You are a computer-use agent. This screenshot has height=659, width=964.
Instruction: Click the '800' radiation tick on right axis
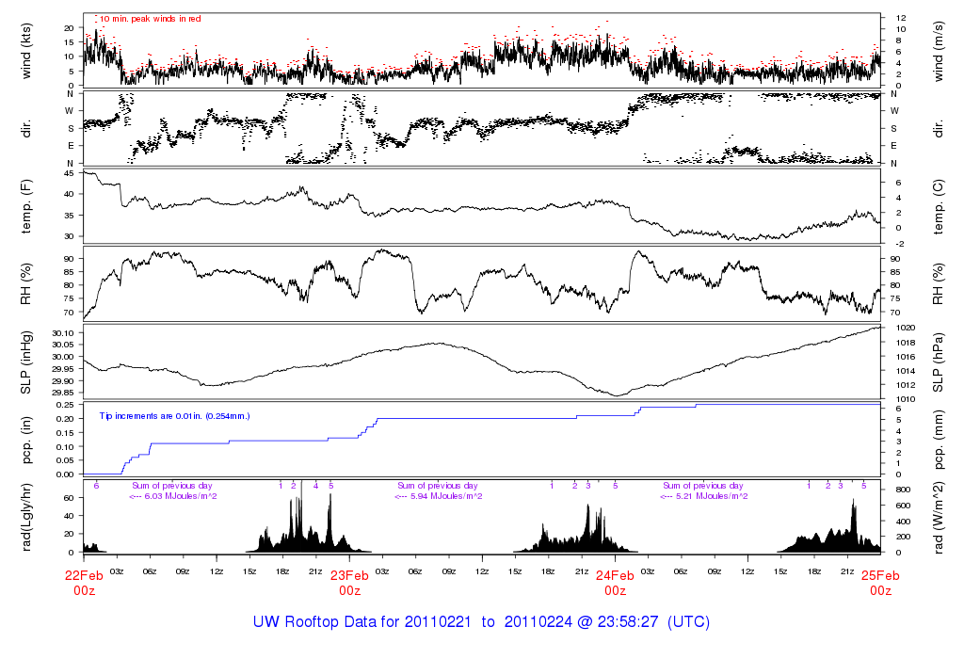click(903, 490)
